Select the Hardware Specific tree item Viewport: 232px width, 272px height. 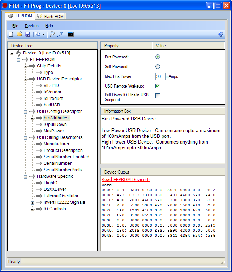point(55,176)
